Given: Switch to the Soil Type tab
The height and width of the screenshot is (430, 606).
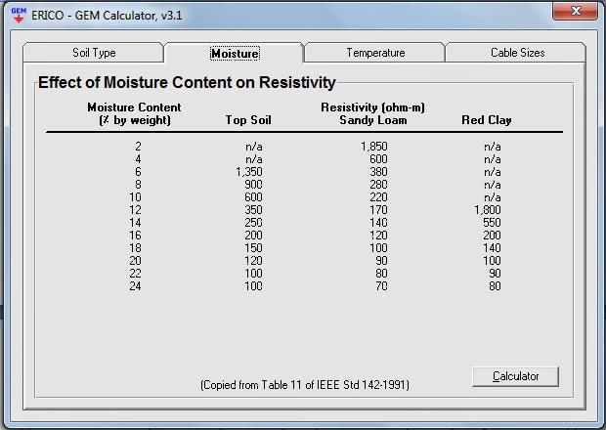Looking at the screenshot, I should [x=94, y=52].
